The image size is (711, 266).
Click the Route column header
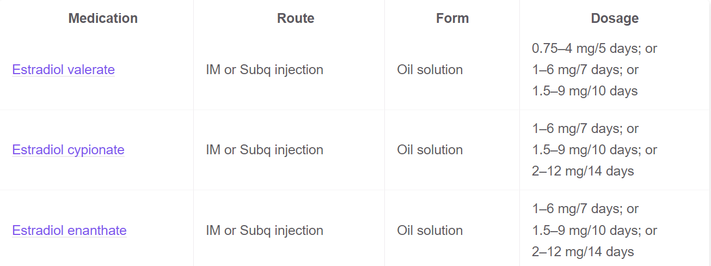click(x=296, y=19)
